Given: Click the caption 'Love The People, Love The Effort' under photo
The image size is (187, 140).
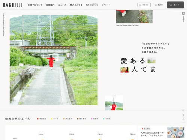Looking at the screenshot, I should [x=128, y=25].
